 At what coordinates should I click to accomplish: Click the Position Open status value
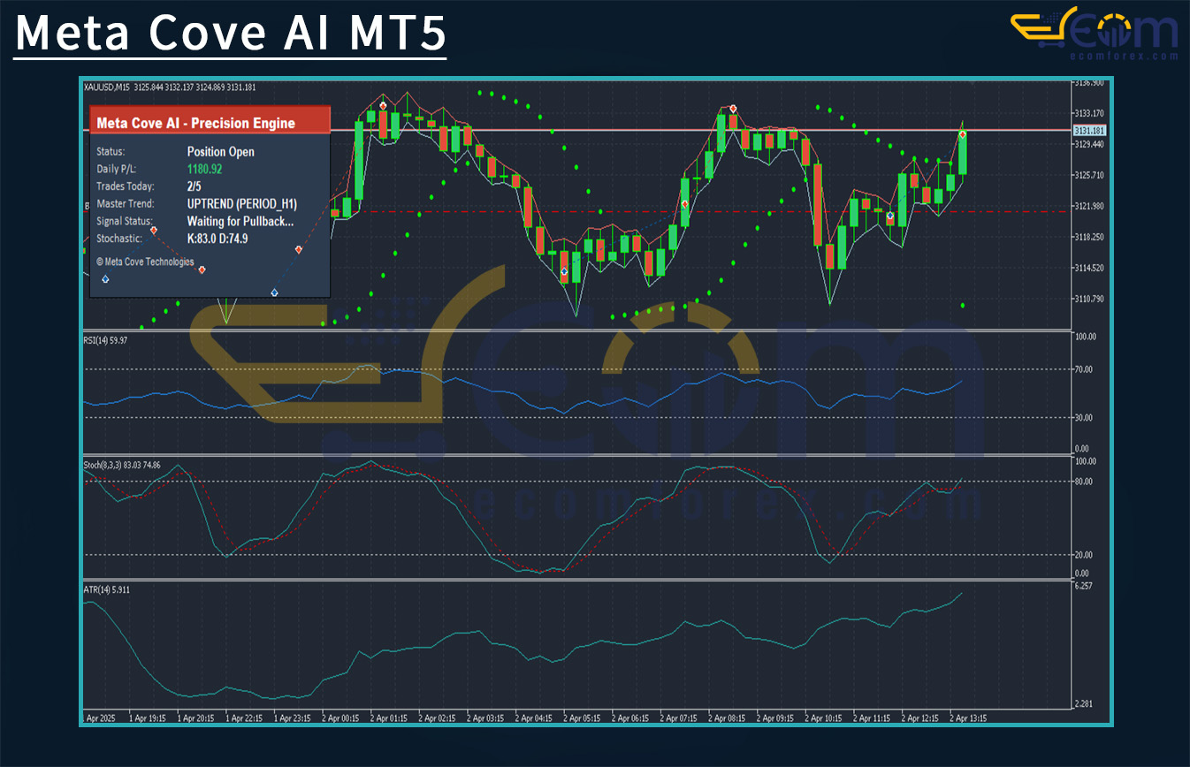point(221,152)
